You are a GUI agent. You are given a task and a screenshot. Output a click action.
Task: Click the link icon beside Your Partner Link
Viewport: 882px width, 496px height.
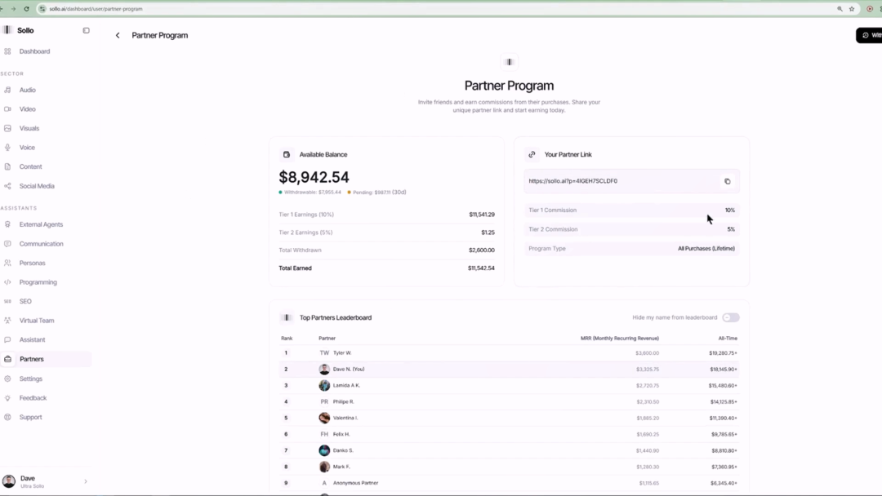(532, 154)
